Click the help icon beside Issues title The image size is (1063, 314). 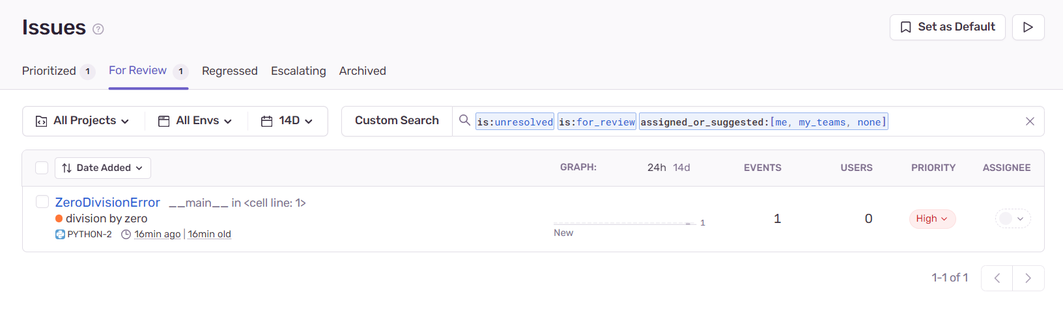click(98, 29)
